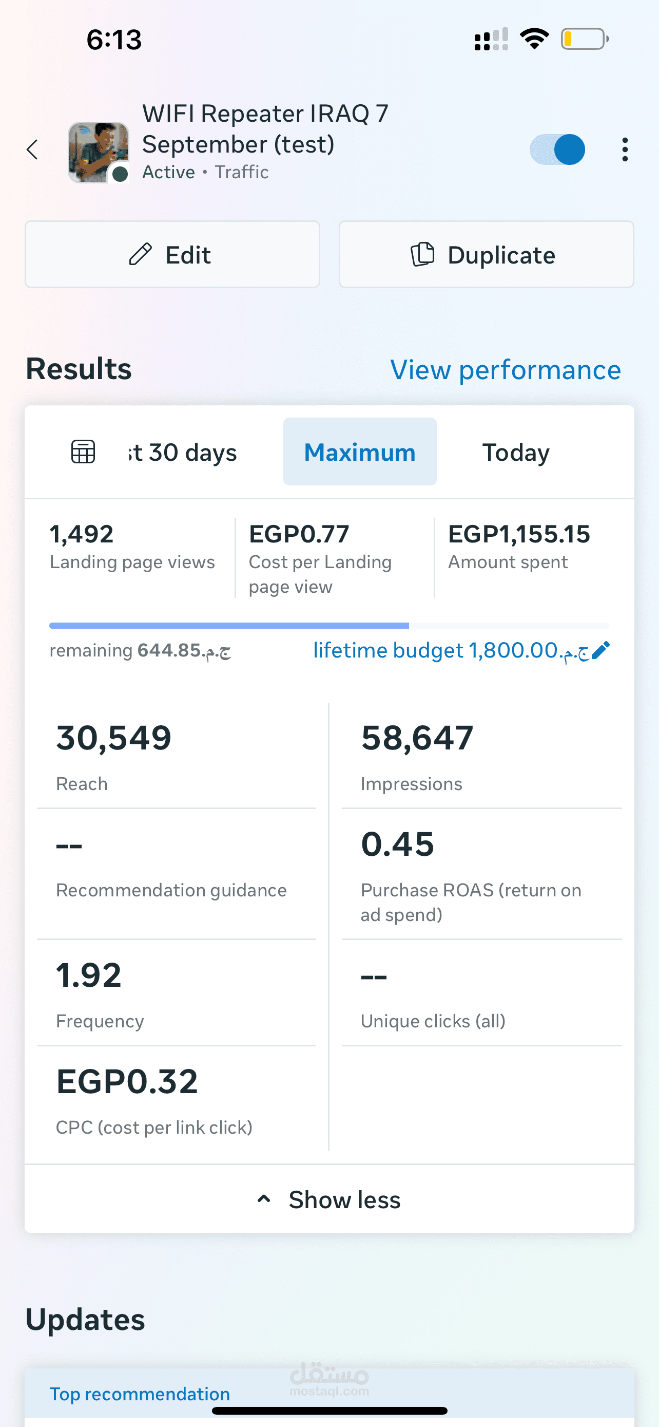Toggle the campaign active switch off
Image resolution: width=659 pixels, height=1427 pixels.
(x=557, y=149)
